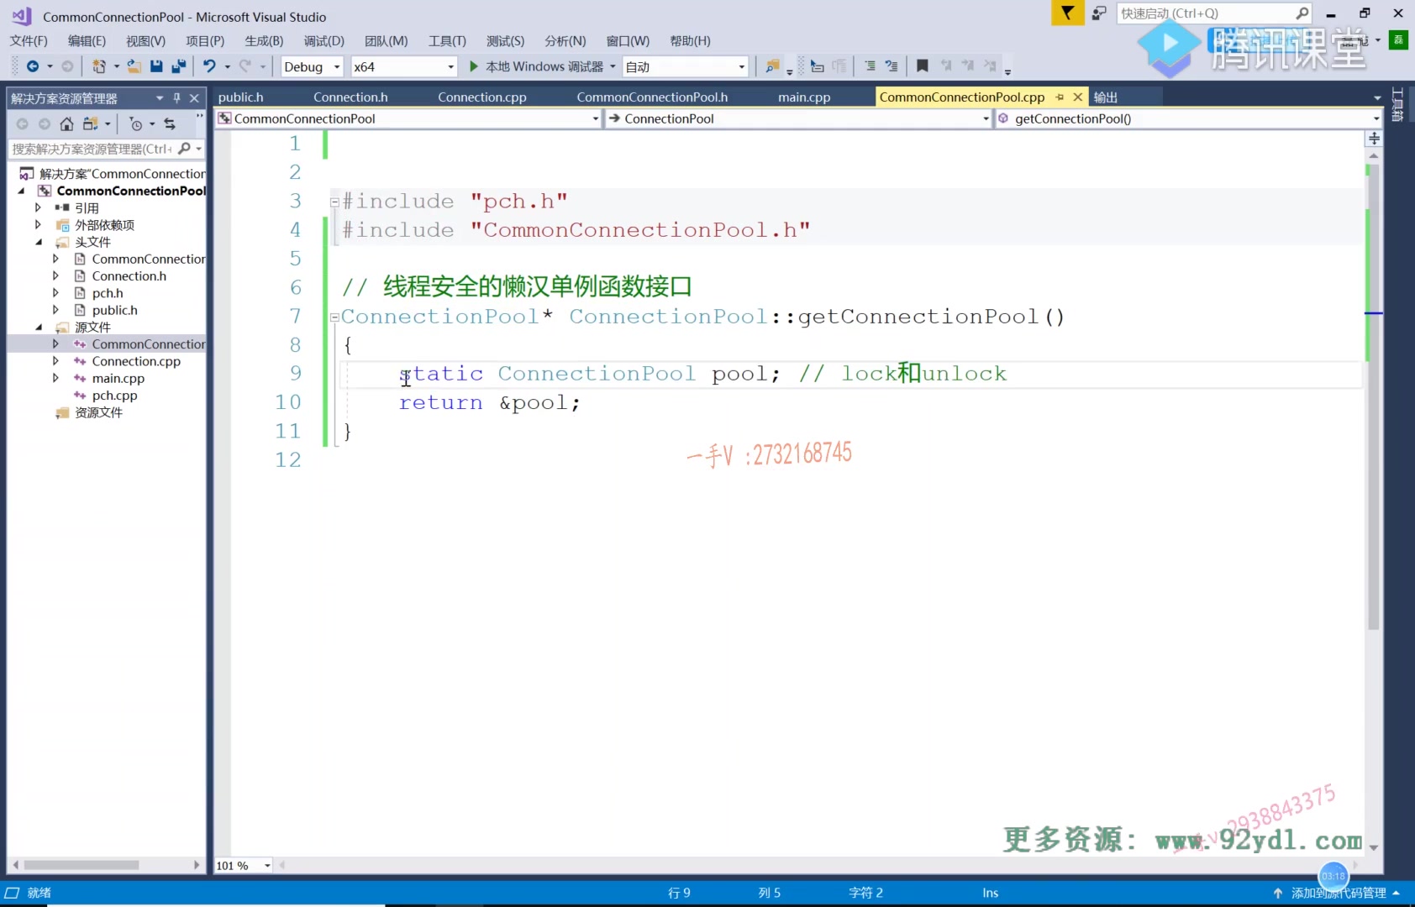Select public.h in Solution Explorer

click(x=114, y=310)
